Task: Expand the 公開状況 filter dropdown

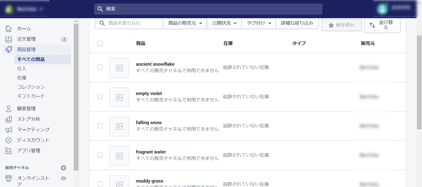Action: pyautogui.click(x=224, y=23)
